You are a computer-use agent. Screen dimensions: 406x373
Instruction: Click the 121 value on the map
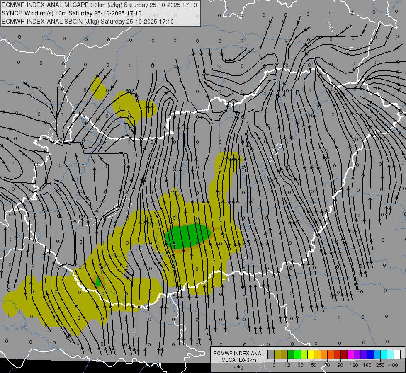coord(174,193)
